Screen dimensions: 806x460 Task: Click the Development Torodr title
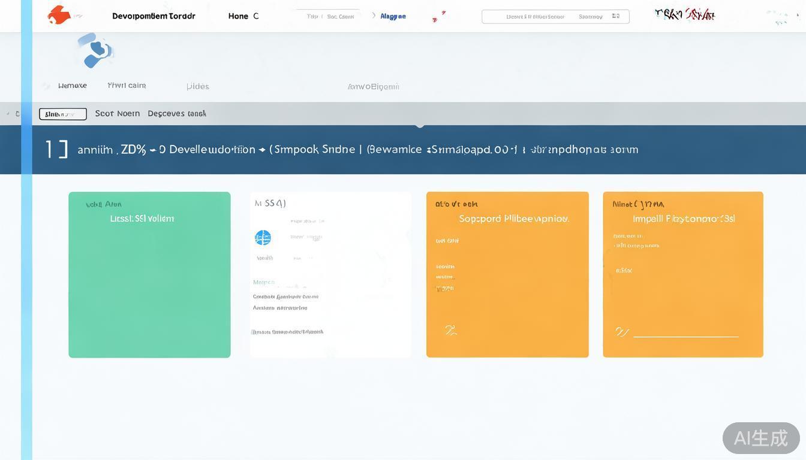point(154,16)
